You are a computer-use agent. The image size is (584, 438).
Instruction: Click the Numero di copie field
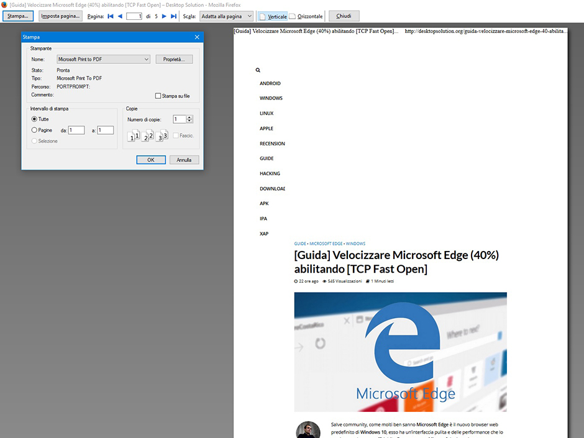point(180,119)
